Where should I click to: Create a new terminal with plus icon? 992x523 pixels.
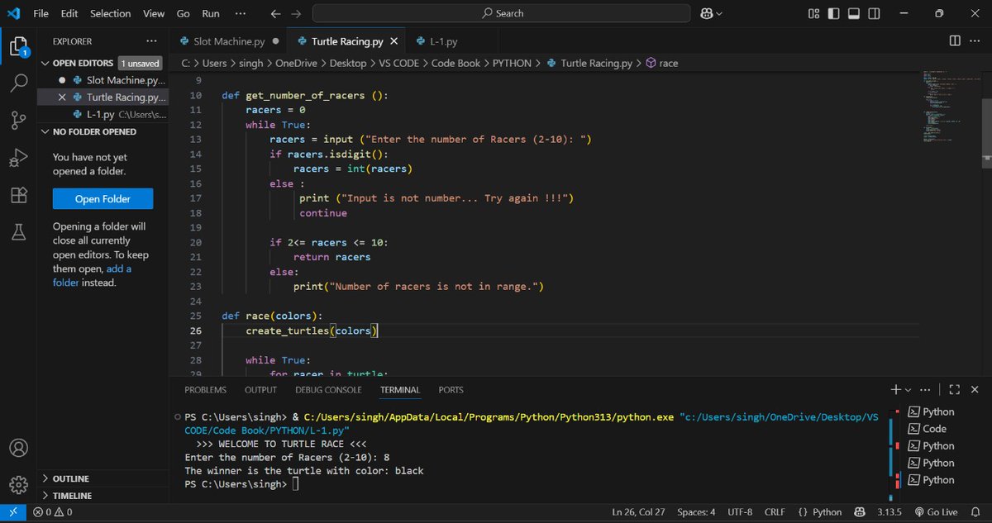(x=895, y=389)
